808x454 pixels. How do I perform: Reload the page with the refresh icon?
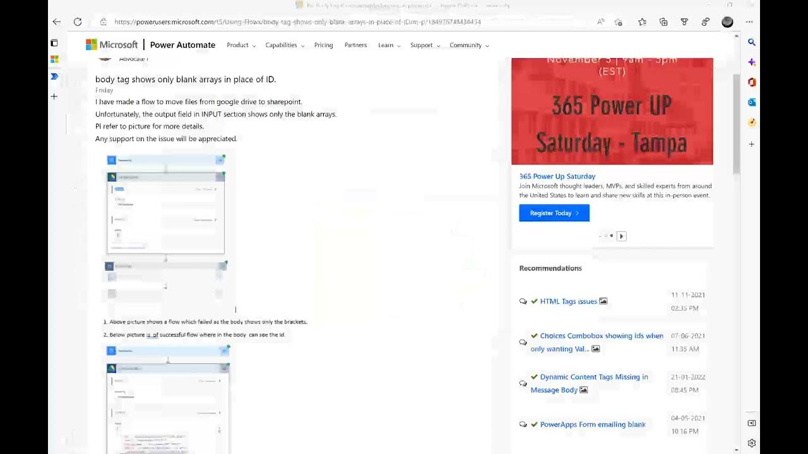pos(78,22)
